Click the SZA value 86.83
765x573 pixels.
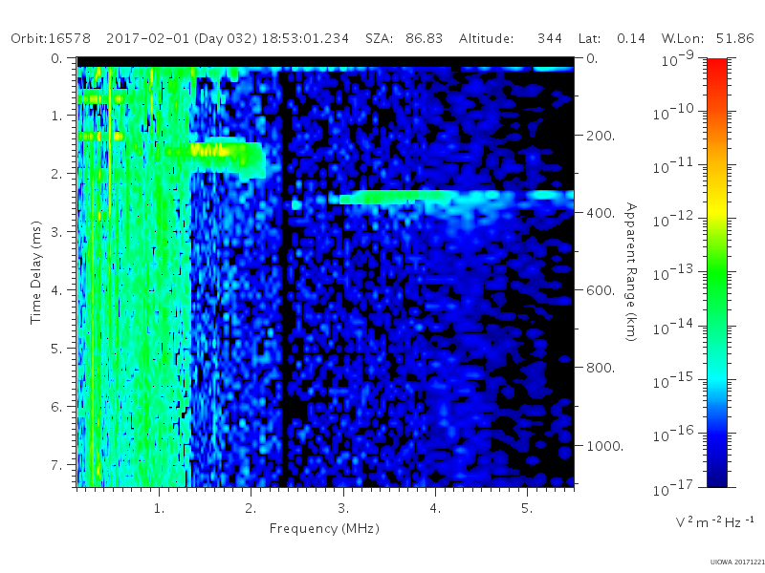coord(424,38)
